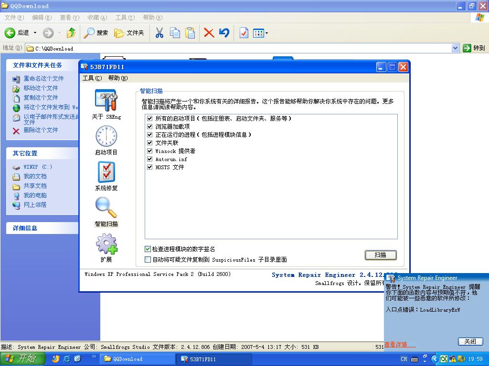Toggle 所有的启动项目 checkbox

(x=149, y=118)
